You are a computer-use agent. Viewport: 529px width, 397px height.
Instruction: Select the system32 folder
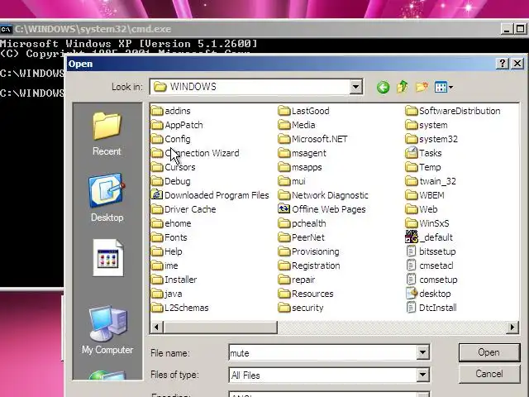[431, 139]
